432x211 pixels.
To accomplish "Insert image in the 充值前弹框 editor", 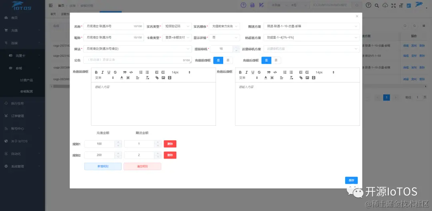I will [163, 78].
